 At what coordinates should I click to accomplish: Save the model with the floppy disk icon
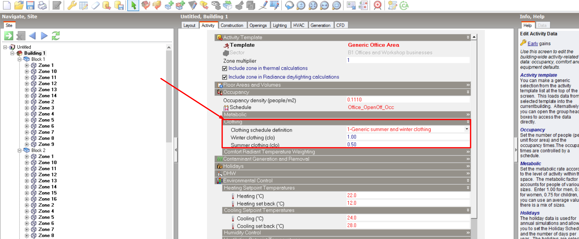coord(30,5)
